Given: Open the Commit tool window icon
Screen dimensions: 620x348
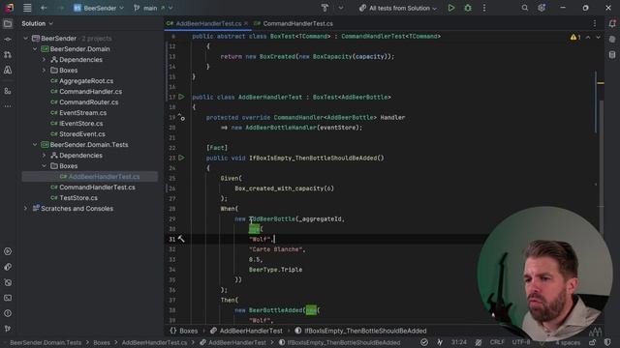Looking at the screenshot, I should tap(8, 40).
